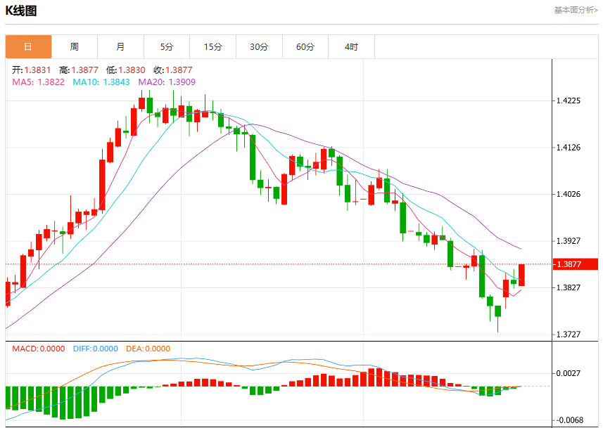Click the DIFF value label
This screenshot has width=603, height=428.
click(x=96, y=349)
